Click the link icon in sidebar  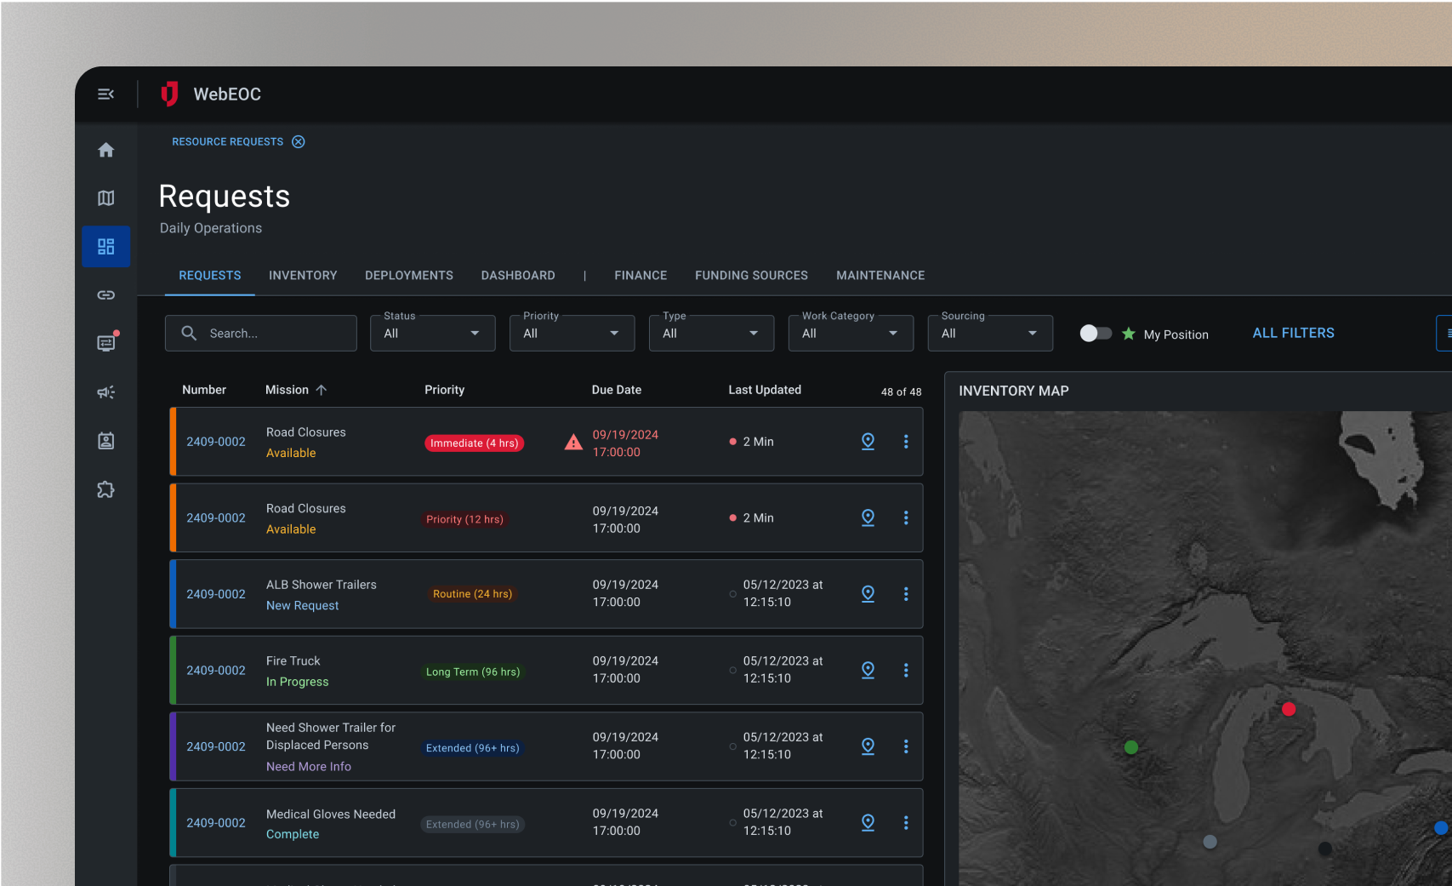(105, 295)
